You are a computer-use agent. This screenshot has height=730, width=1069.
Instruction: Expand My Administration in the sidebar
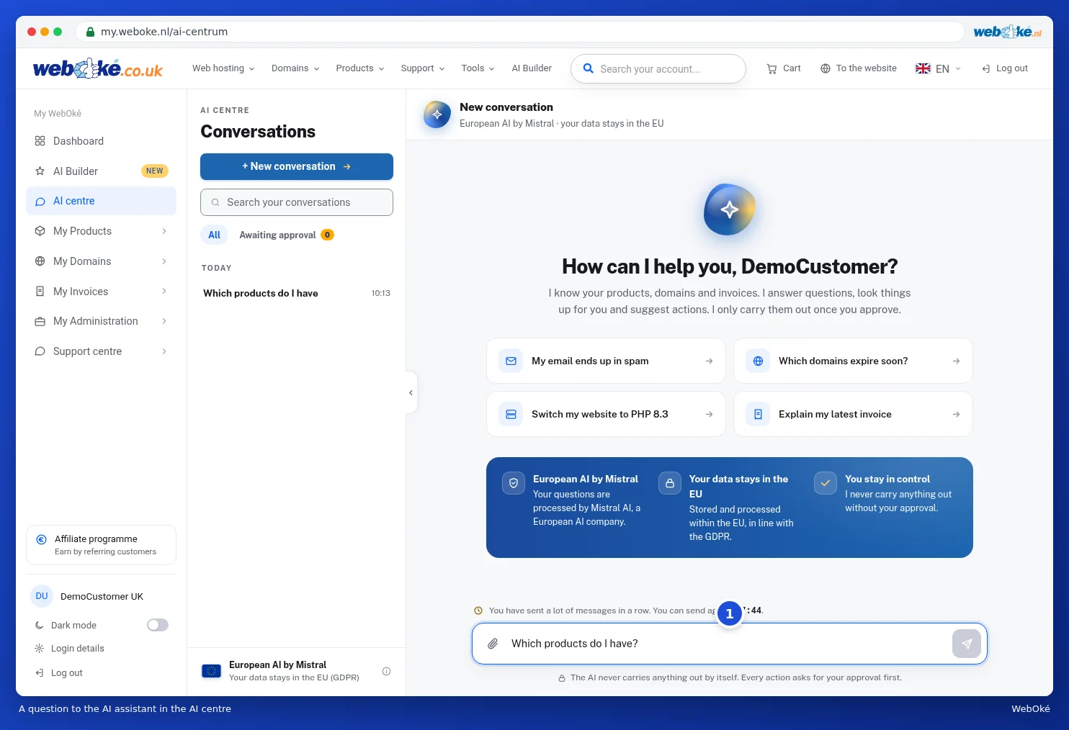pyautogui.click(x=101, y=321)
